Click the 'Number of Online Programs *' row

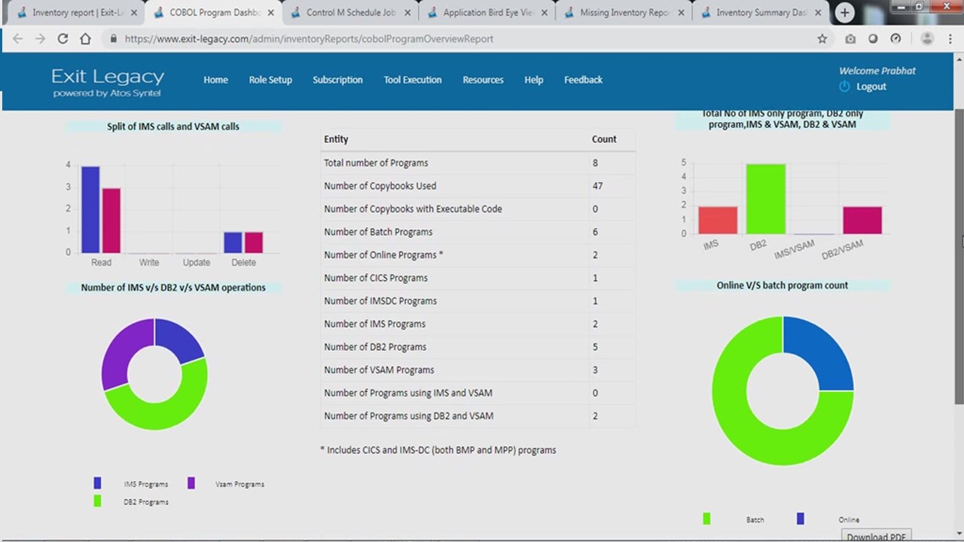[477, 254]
